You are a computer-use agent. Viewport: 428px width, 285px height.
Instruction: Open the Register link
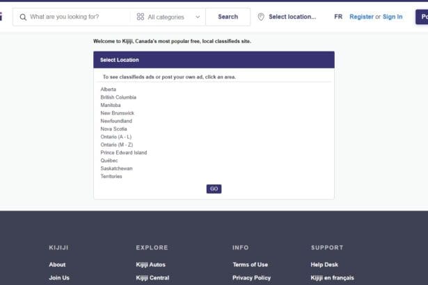point(361,17)
